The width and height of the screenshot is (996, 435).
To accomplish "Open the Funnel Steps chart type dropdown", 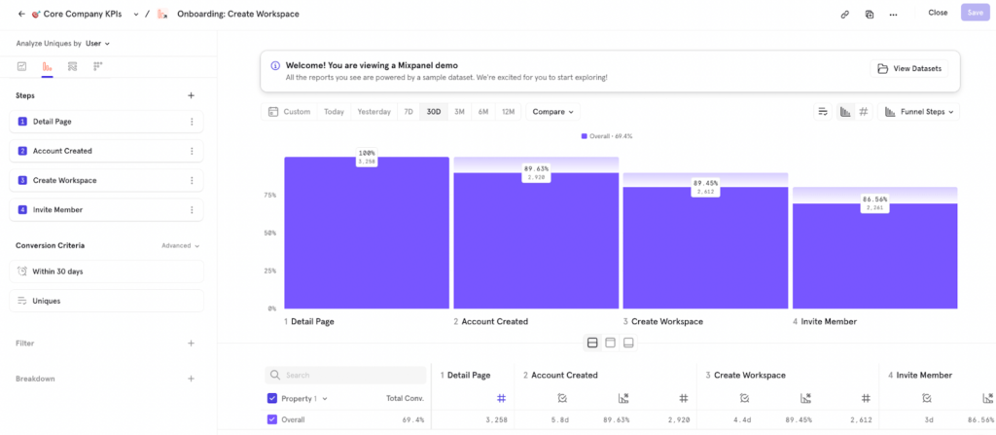I will pos(918,112).
